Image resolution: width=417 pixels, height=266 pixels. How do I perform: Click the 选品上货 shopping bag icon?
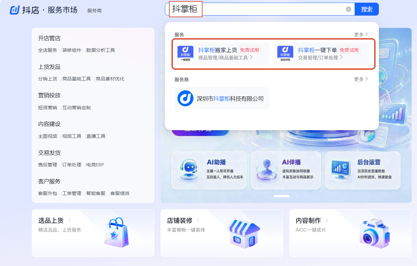click(x=116, y=232)
